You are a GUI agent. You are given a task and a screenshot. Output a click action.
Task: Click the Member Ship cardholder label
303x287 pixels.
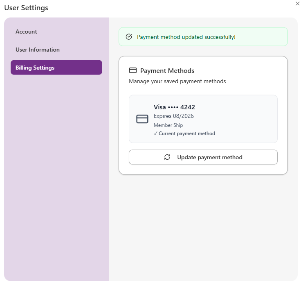(168, 125)
